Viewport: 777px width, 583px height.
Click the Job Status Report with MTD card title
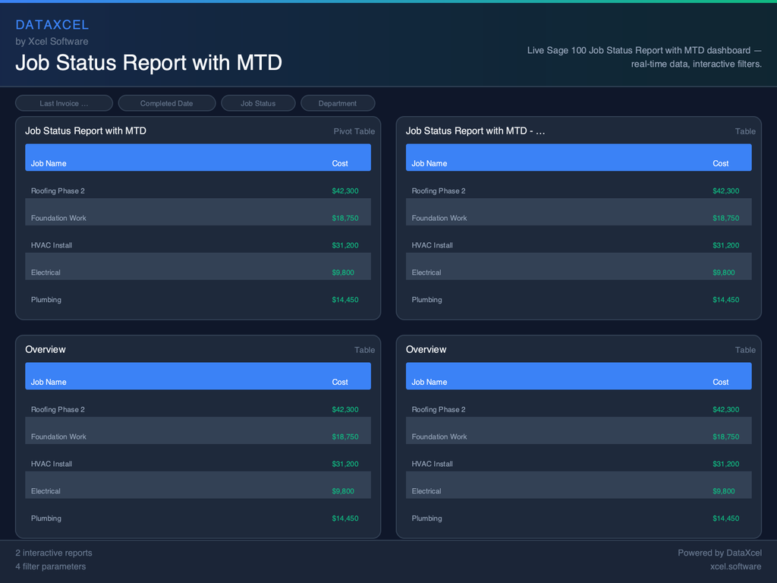(x=86, y=131)
